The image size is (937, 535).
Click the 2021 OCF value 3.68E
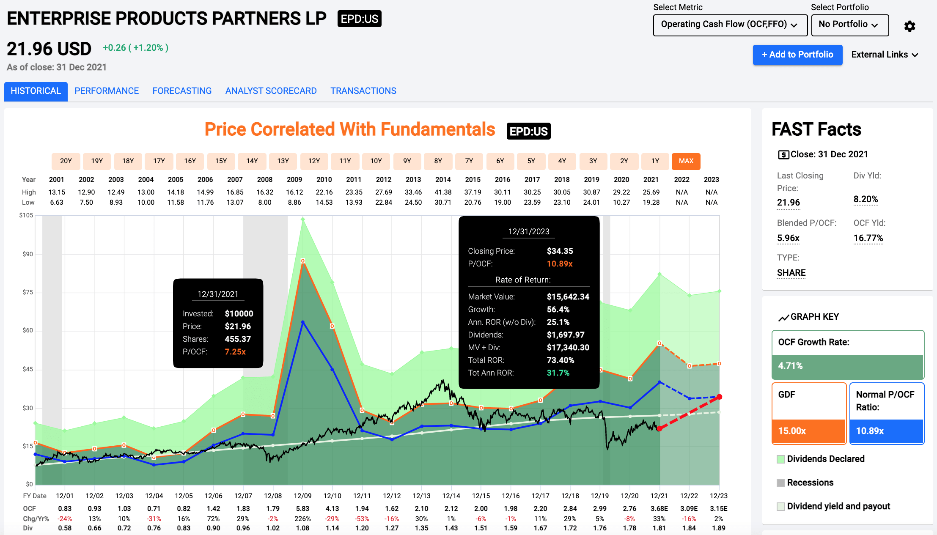(659, 509)
